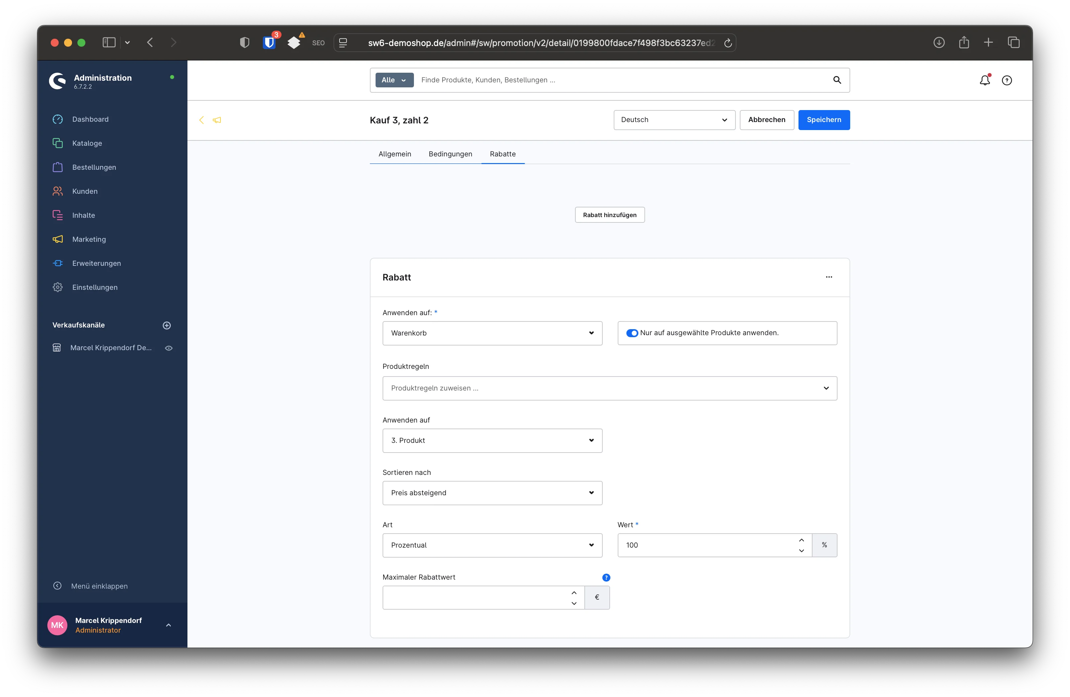The width and height of the screenshot is (1070, 697).
Task: Click Maximaler Rabattwert help tooltip icon
Action: (606, 578)
